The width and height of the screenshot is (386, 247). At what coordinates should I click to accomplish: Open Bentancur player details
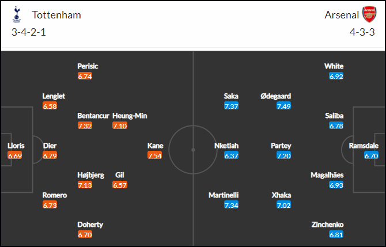coord(93,116)
